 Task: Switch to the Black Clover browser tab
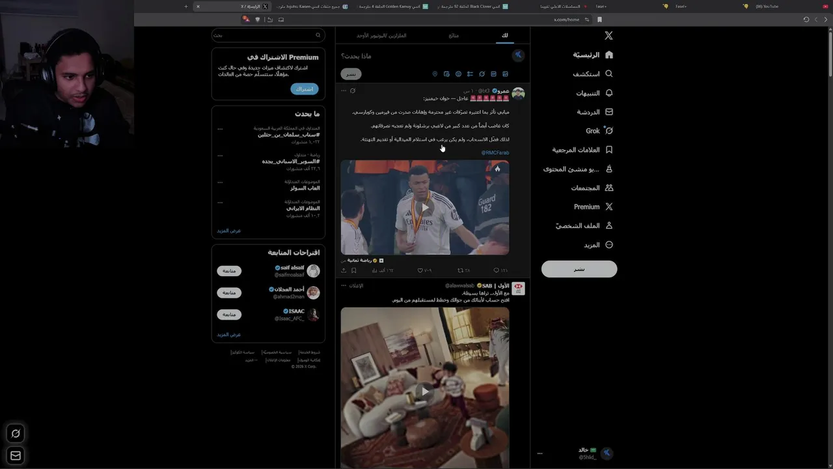tap(472, 7)
